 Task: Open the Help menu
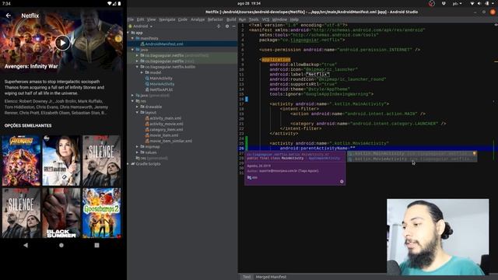(294, 19)
